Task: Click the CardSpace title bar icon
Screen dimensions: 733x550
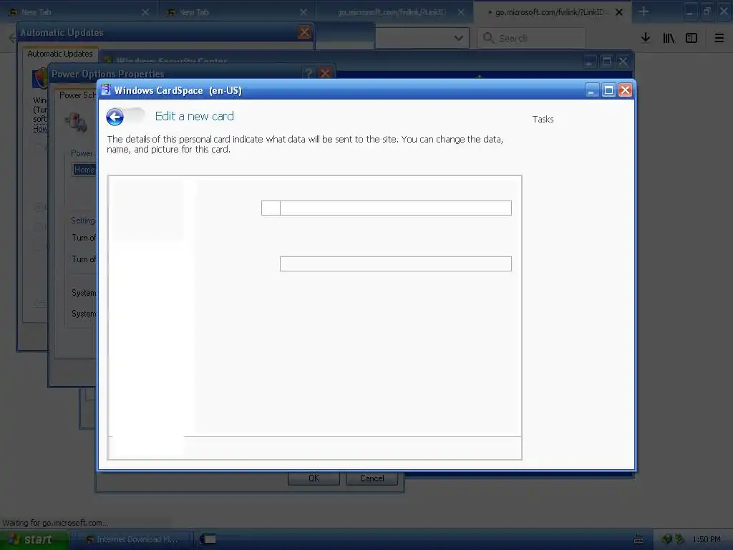Action: 106,90
